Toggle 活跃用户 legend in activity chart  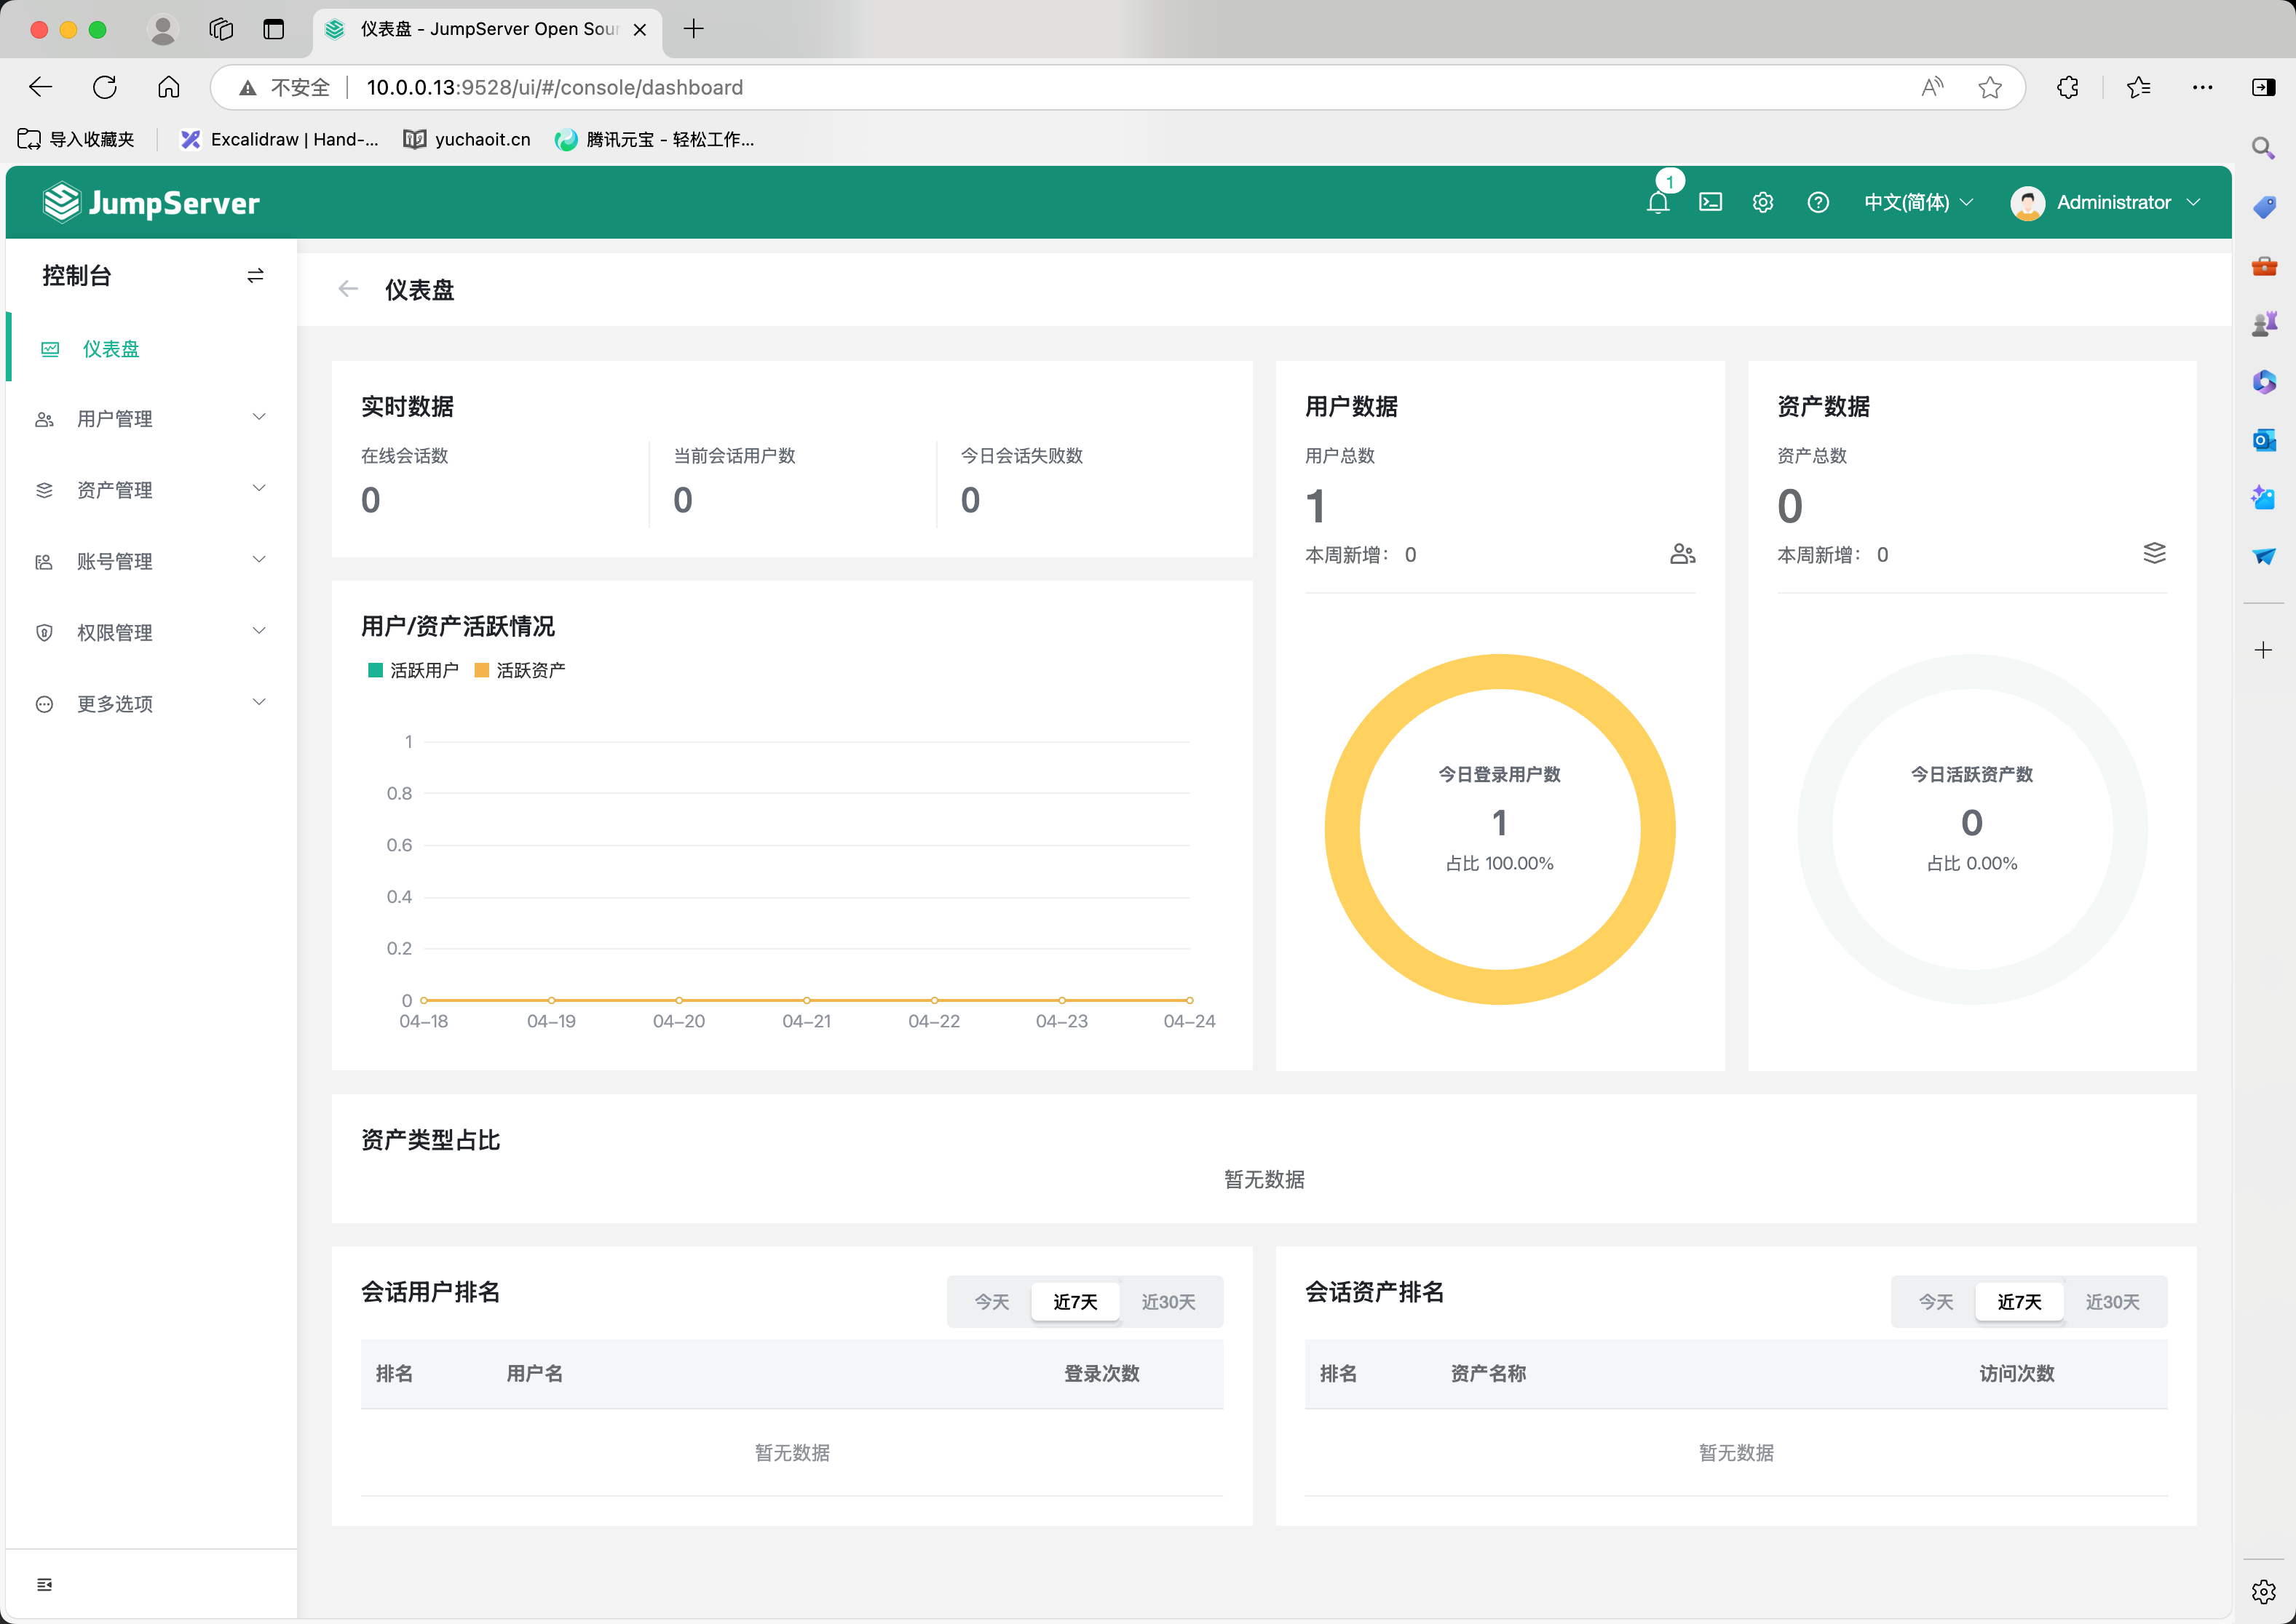[x=413, y=670]
